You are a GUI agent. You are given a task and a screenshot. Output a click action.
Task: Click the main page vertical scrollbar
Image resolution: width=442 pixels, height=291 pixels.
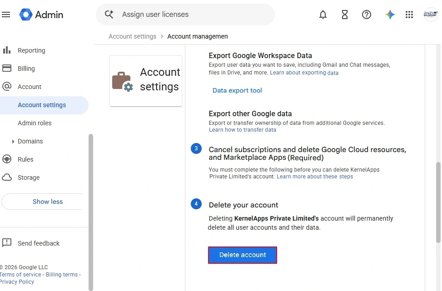click(438, 202)
